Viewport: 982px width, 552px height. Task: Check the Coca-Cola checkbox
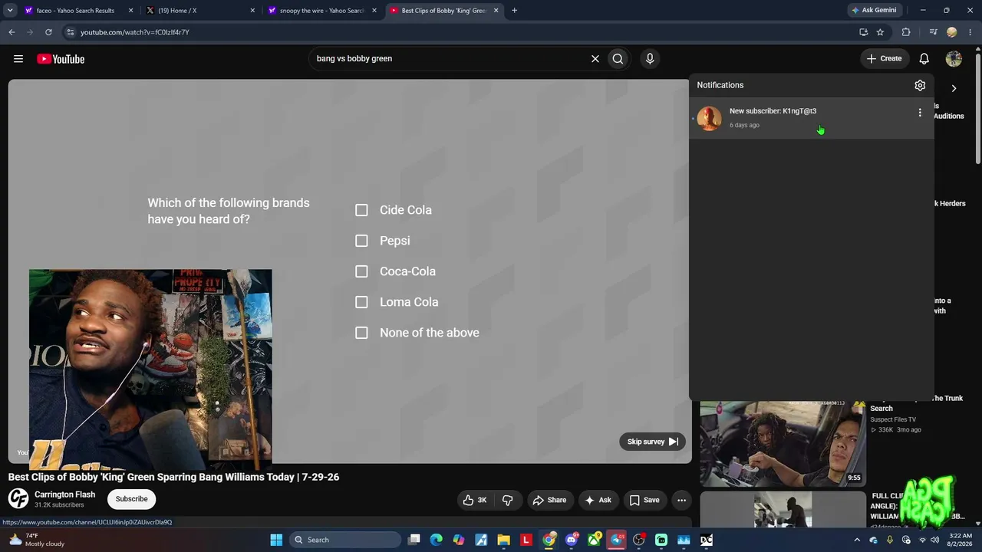tap(361, 271)
